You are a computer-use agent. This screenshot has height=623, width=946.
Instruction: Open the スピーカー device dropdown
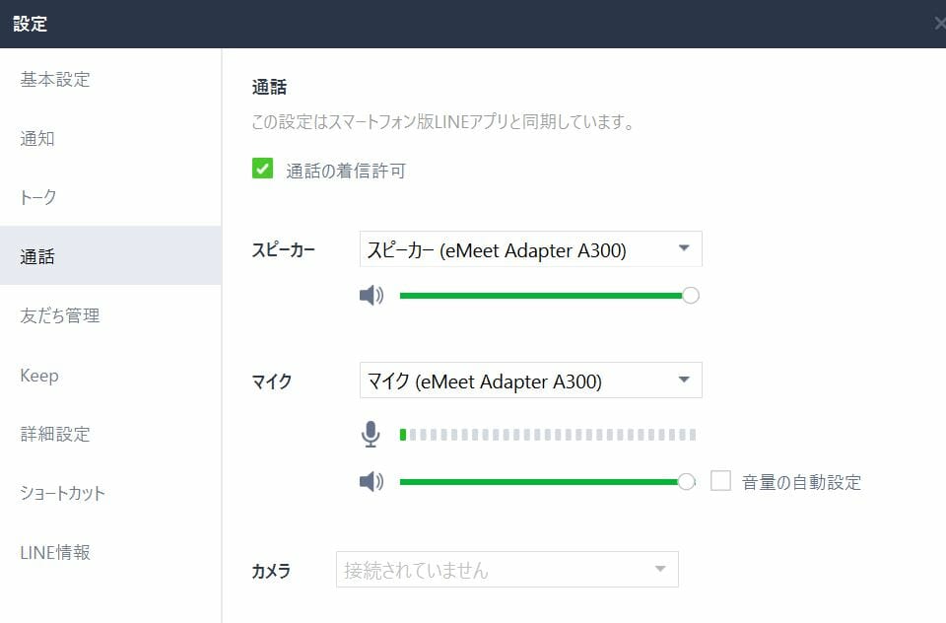[x=530, y=250]
